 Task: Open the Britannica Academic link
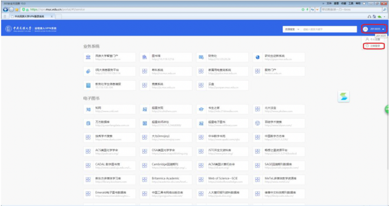pyautogui.click(x=166, y=180)
